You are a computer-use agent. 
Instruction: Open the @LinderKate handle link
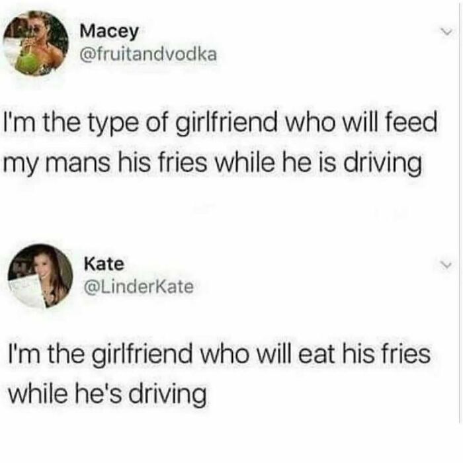139,286
